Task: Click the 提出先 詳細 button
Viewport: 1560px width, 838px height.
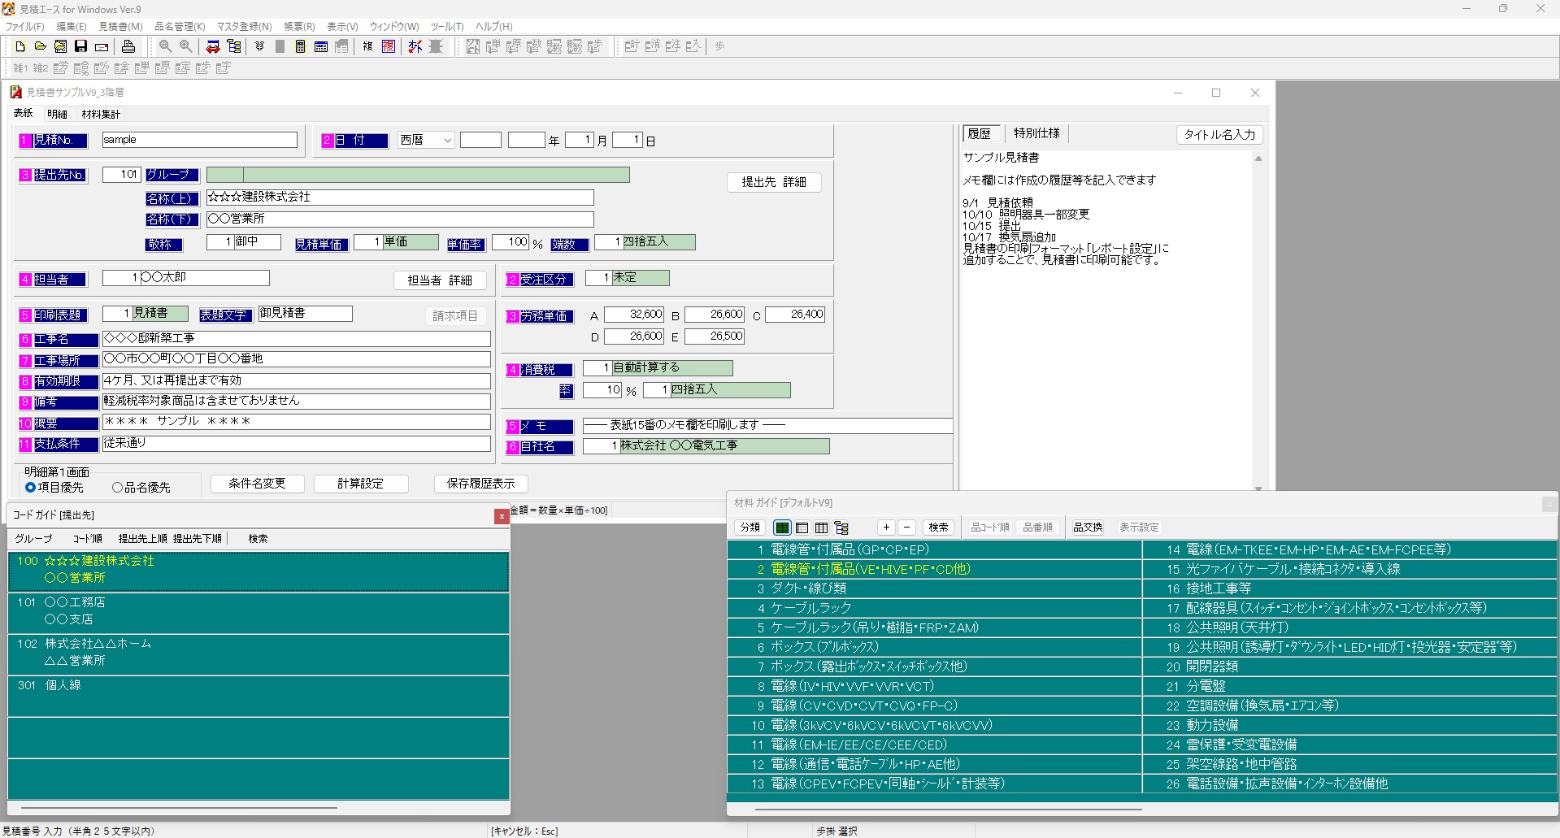Action: [x=774, y=183]
